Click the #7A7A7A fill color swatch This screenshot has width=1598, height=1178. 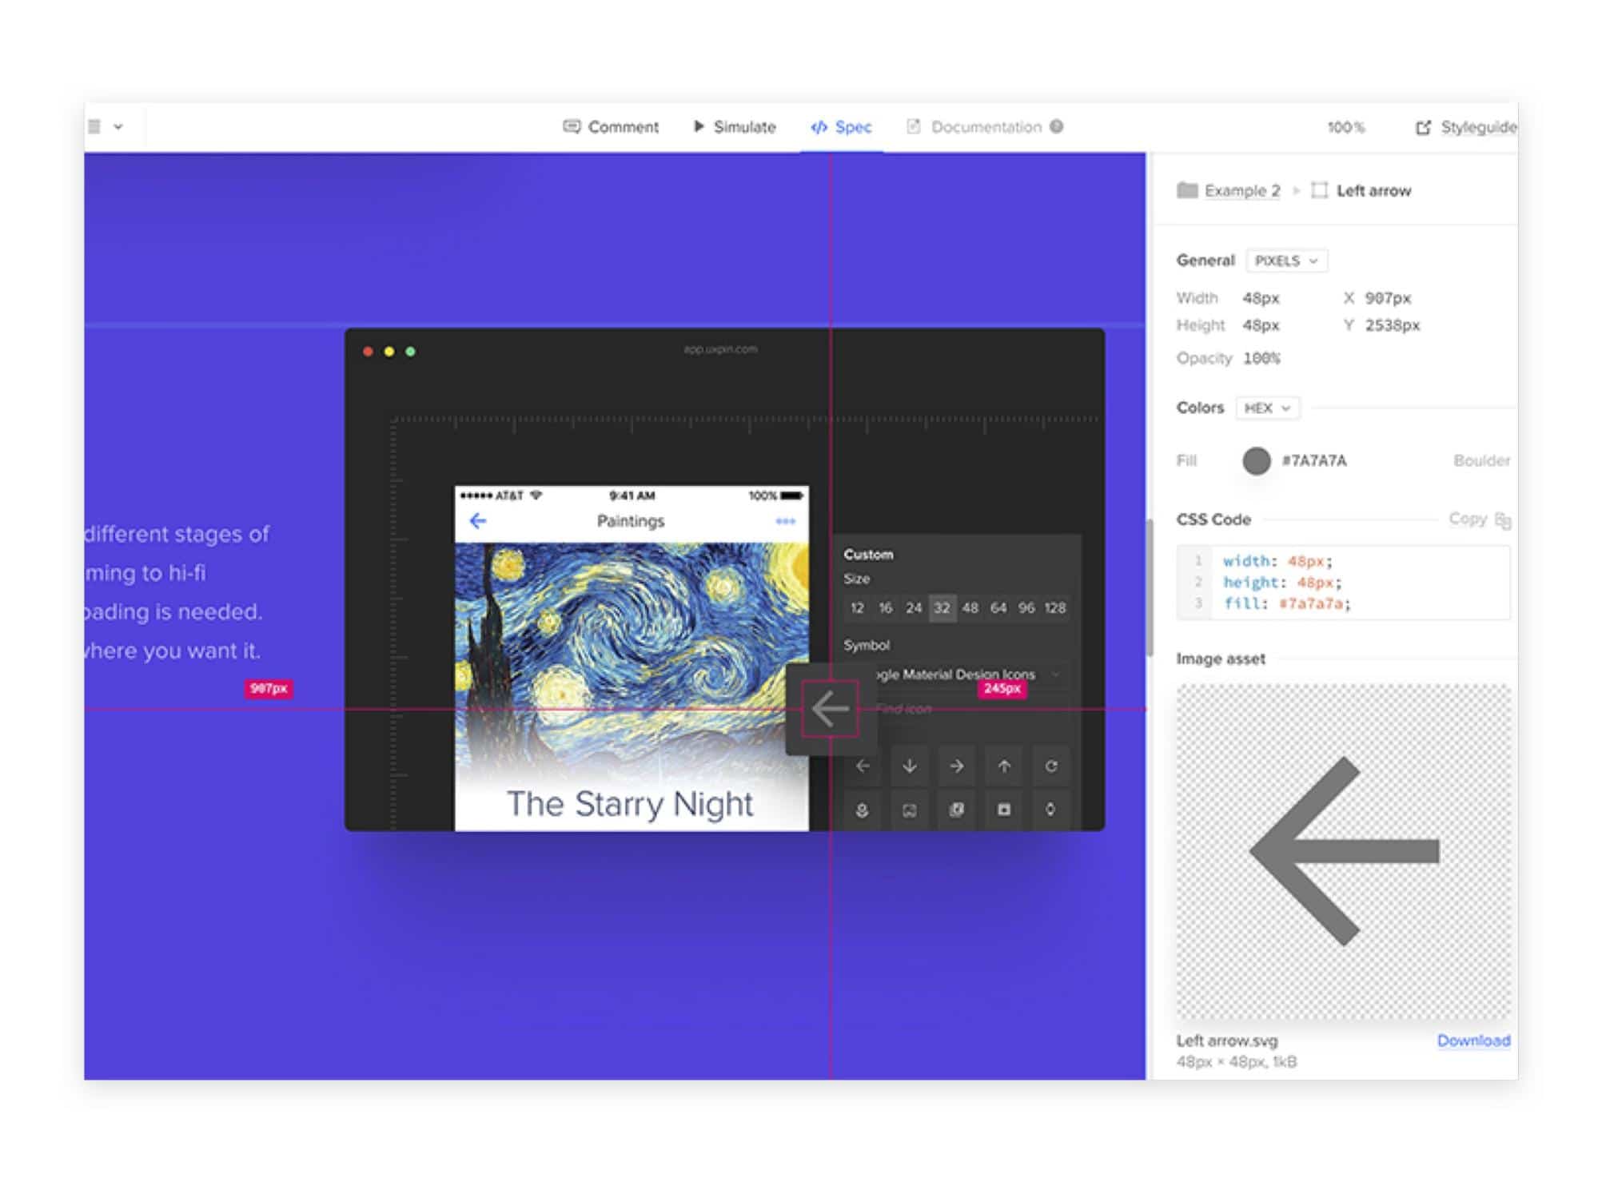pos(1256,460)
